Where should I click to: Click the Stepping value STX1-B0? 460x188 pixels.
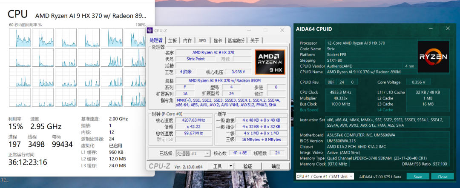pos(335,60)
